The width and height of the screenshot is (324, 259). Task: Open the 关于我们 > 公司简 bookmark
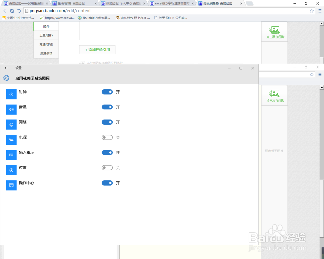pyautogui.click(x=171, y=18)
